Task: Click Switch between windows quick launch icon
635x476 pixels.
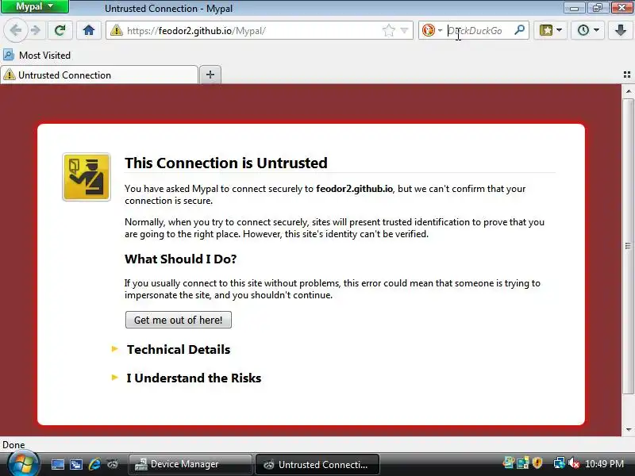Action: (x=75, y=464)
